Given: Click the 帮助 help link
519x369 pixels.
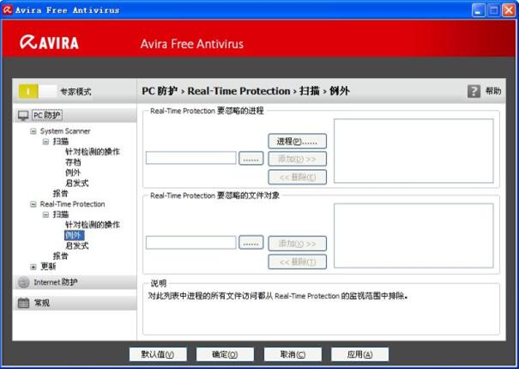Looking at the screenshot, I should click(493, 91).
